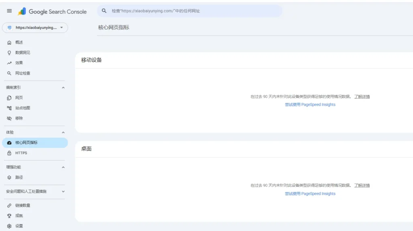The height and width of the screenshot is (231, 413).
Task: Click the gear icon for 设置
Action: coord(9,226)
